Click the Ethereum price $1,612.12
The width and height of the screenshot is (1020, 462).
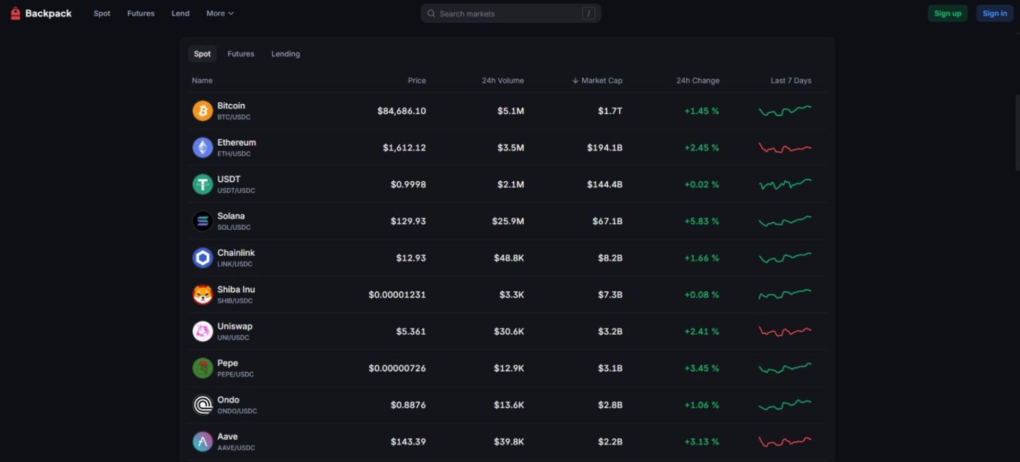pos(404,148)
